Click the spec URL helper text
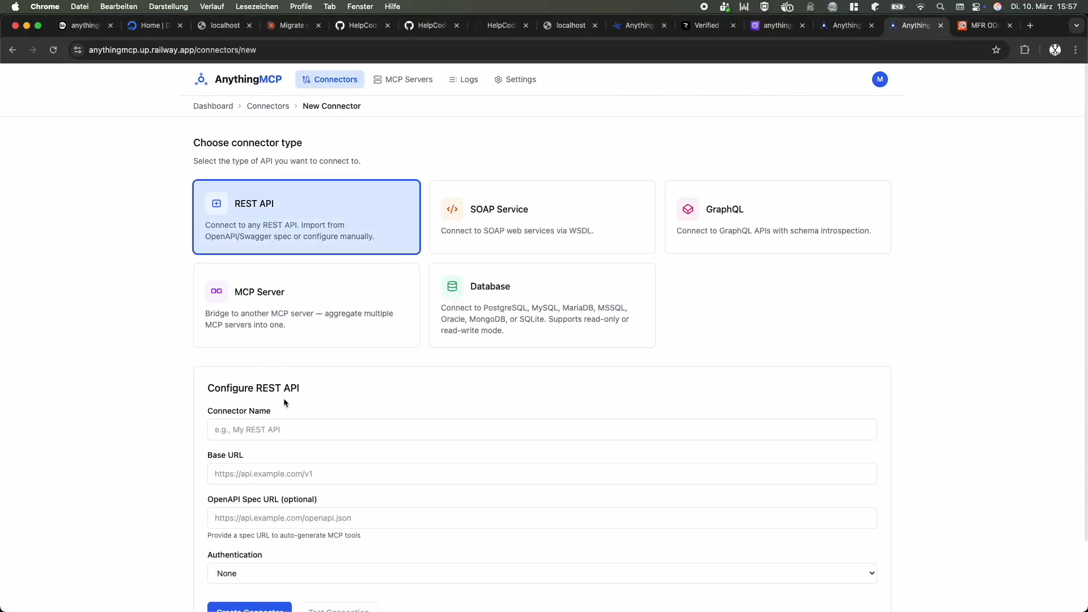1088x612 pixels. 284,535
